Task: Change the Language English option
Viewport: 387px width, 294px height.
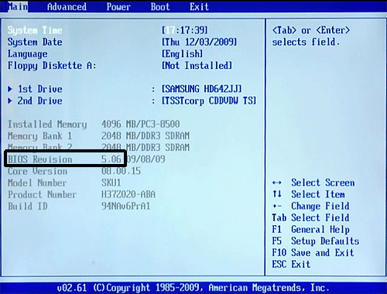Action: pyautogui.click(x=182, y=54)
